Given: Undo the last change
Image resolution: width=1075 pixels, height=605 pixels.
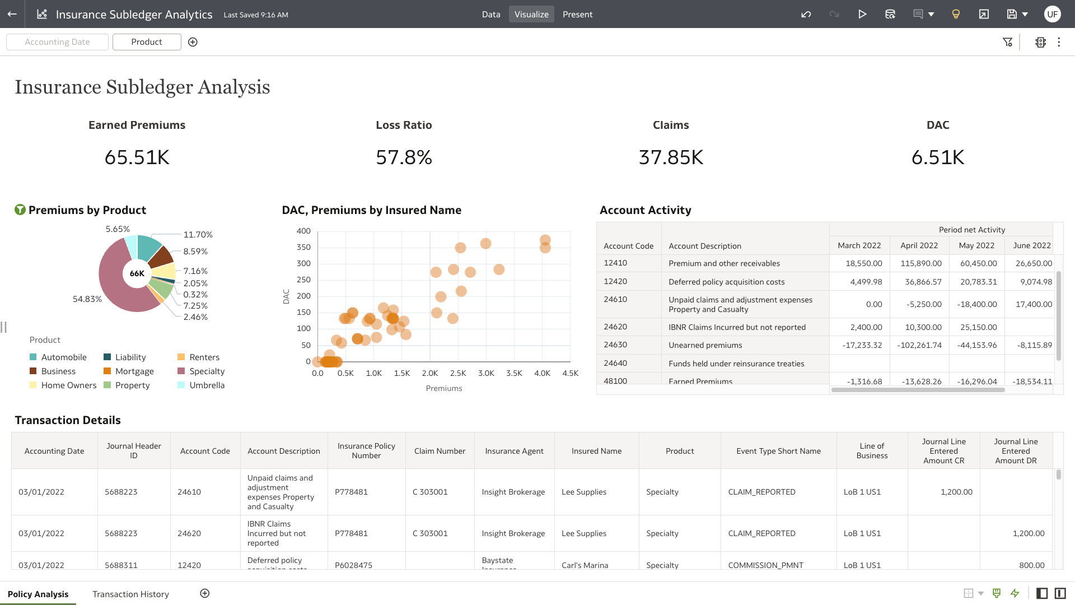Looking at the screenshot, I should (806, 14).
